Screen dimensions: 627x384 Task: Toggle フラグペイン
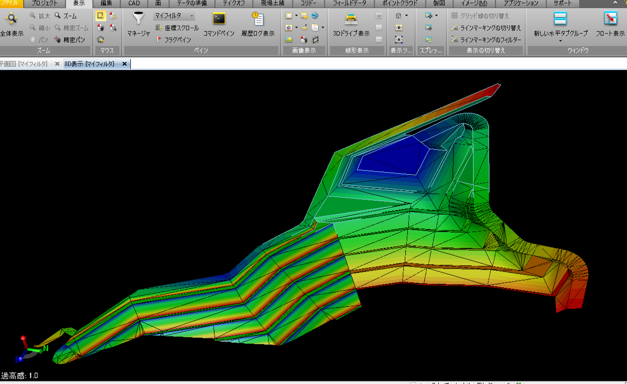[173, 40]
